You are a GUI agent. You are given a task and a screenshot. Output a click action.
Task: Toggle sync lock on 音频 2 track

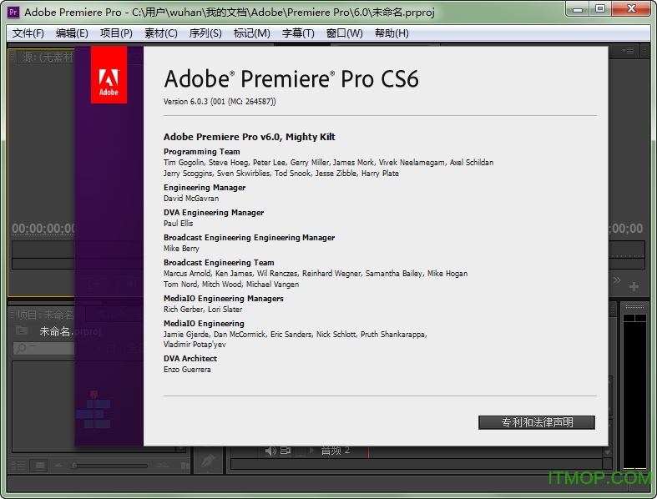click(x=286, y=451)
